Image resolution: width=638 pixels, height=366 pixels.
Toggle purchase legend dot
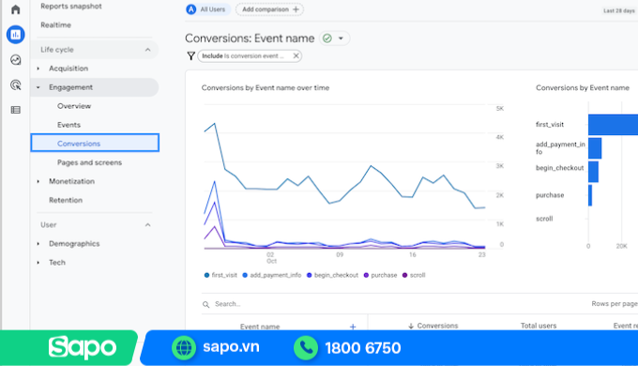[366, 275]
